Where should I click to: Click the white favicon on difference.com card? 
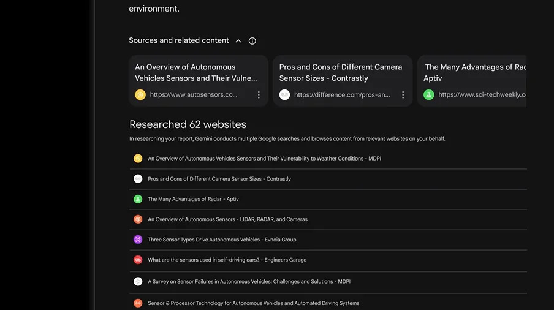coord(284,95)
